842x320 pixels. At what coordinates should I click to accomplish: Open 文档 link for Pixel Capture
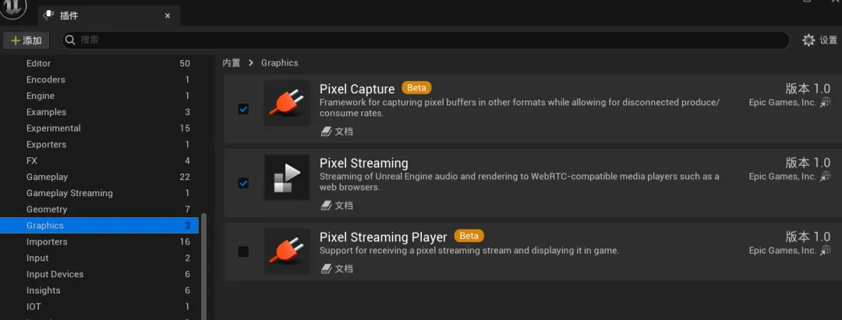click(338, 132)
